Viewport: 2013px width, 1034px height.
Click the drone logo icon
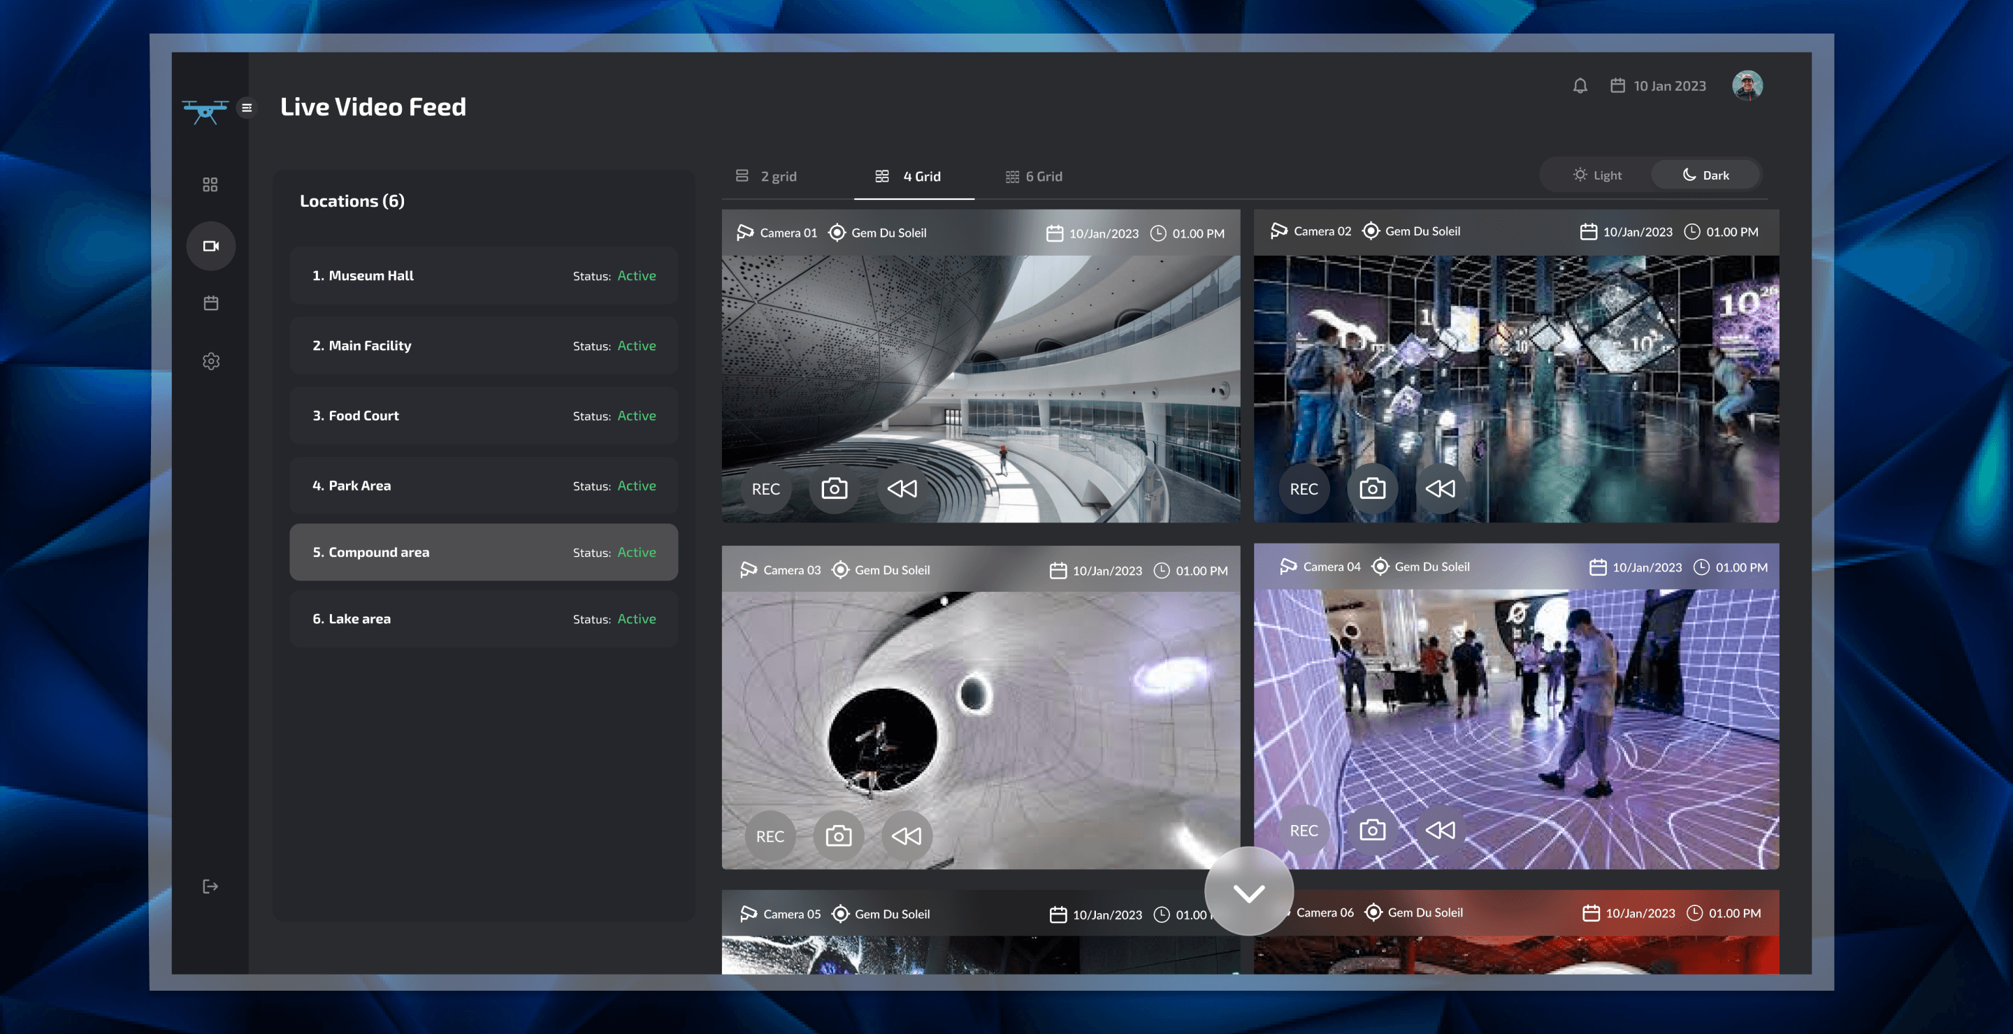pos(205,110)
